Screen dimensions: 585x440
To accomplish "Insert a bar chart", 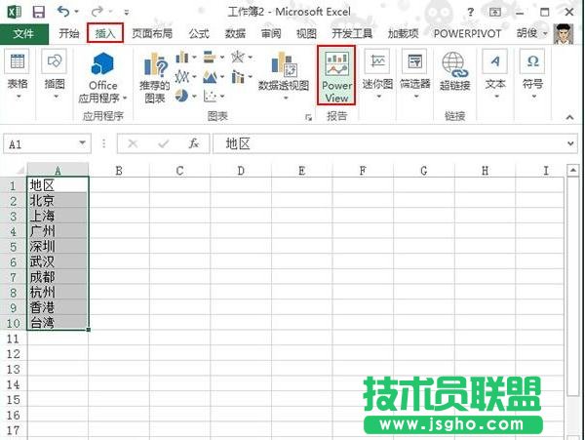I will click(x=214, y=58).
